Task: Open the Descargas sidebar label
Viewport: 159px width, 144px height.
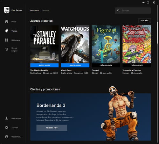Action: tap(16, 119)
